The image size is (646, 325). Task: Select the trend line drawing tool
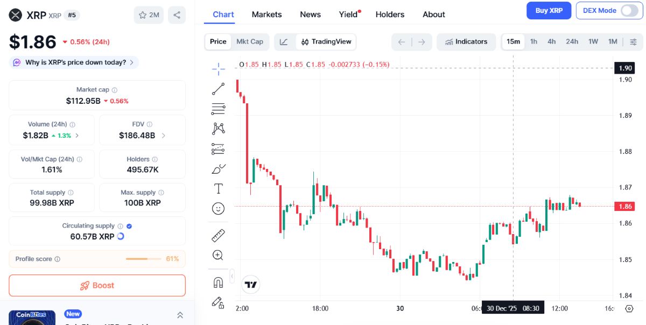pyautogui.click(x=218, y=89)
